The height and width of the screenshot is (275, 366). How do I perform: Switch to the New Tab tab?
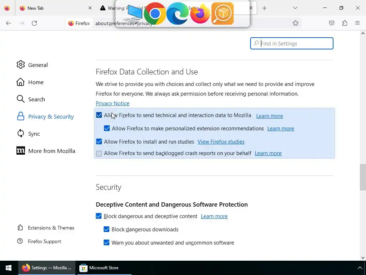[x=54, y=8]
